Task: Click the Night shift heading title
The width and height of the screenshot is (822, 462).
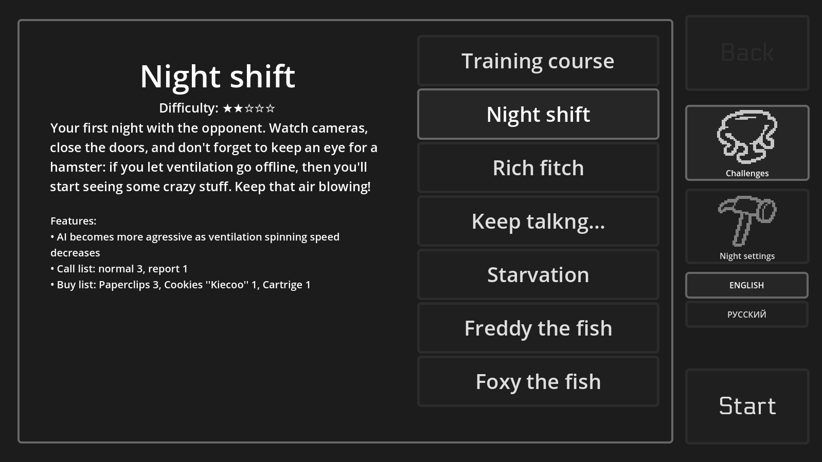Action: [218, 77]
